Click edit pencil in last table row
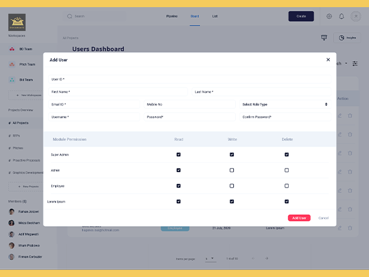369x277 pixels. click(x=340, y=228)
